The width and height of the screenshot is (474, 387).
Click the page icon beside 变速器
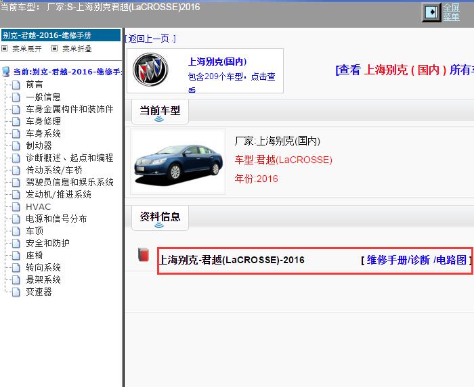click(x=16, y=292)
